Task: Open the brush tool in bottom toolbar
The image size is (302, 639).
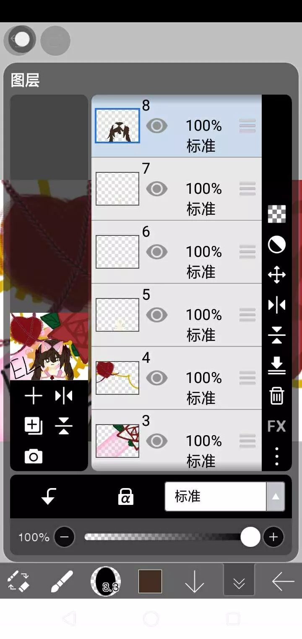Action: point(62,581)
